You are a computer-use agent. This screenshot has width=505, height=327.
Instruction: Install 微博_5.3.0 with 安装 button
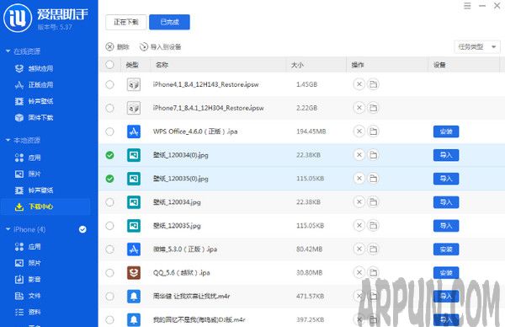(446, 249)
